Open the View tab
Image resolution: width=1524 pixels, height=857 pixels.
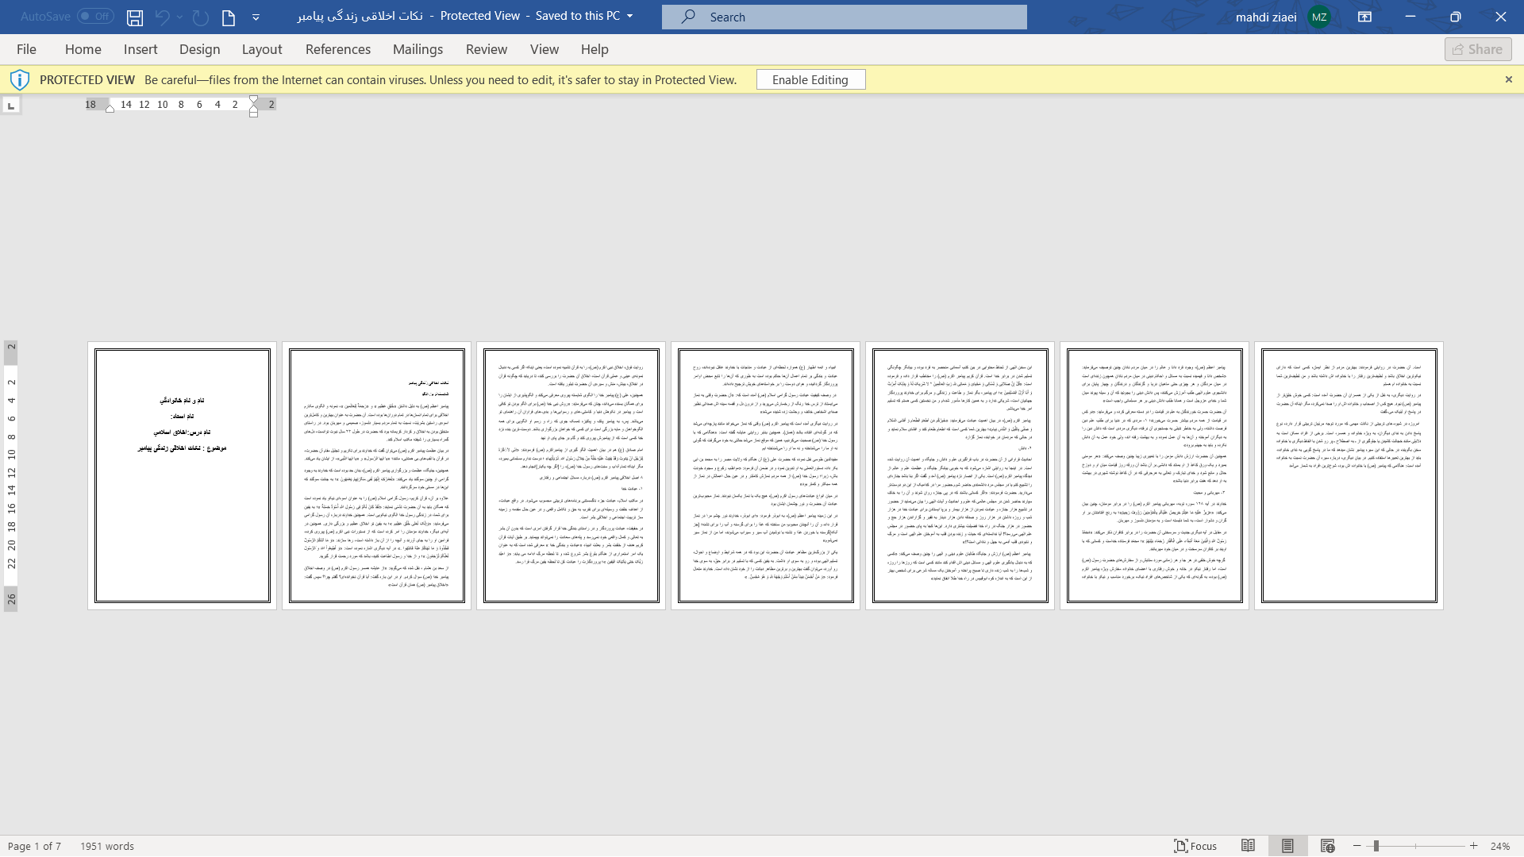point(545,49)
